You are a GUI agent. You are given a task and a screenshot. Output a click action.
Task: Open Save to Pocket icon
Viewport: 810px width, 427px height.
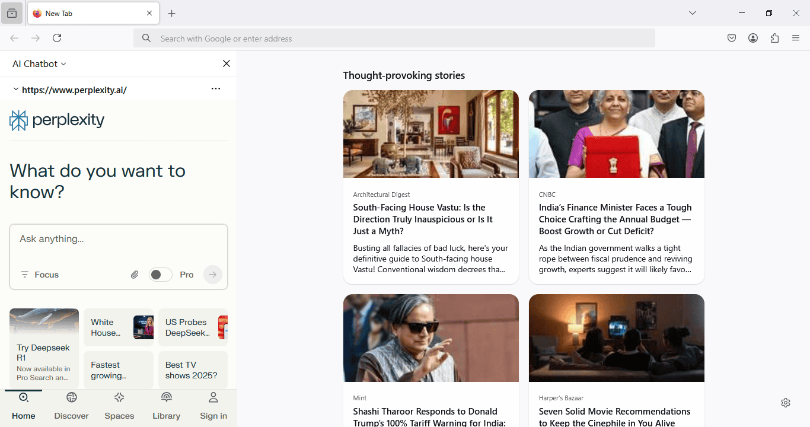tap(732, 39)
